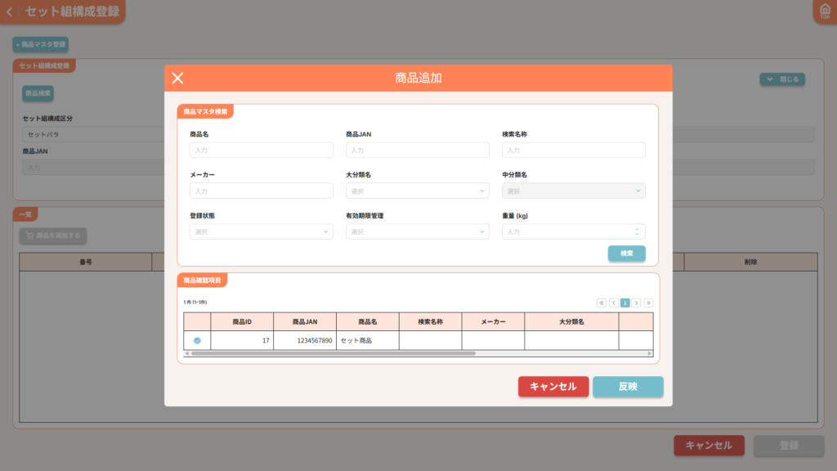Go to TOP via home icon
The height and width of the screenshot is (471, 837).
pyautogui.click(x=825, y=11)
